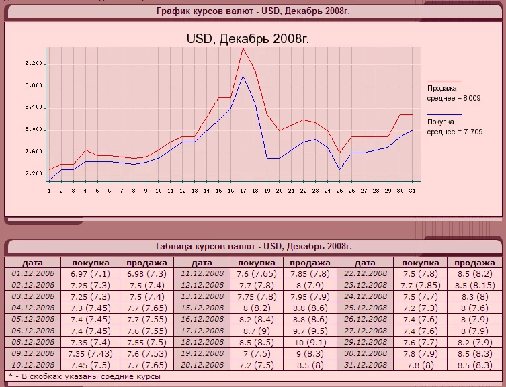Click the date cell 17.12.2008
The height and width of the screenshot is (387, 506).
202,331
